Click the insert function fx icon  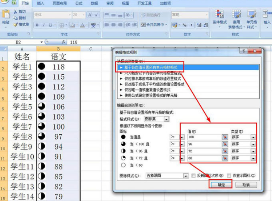coord(64,42)
